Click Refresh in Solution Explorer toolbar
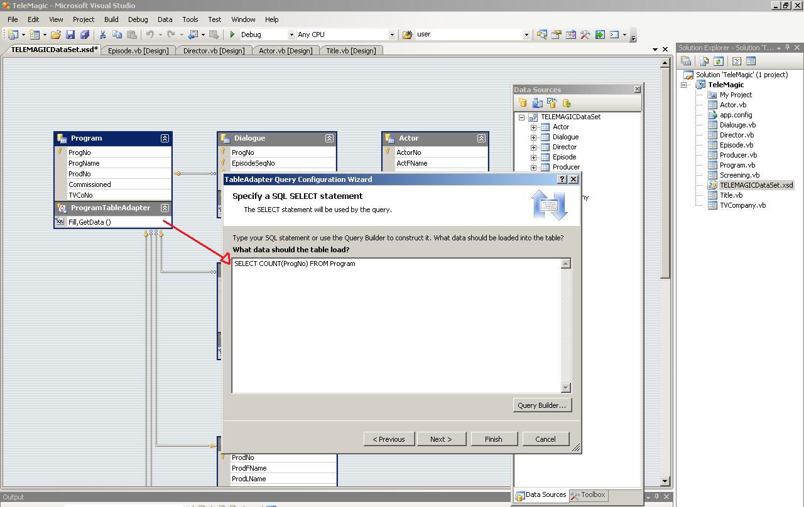 [718, 61]
